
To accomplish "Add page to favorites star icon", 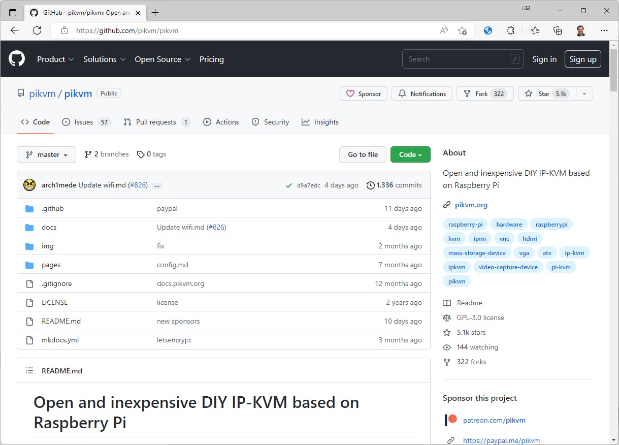I will (462, 30).
